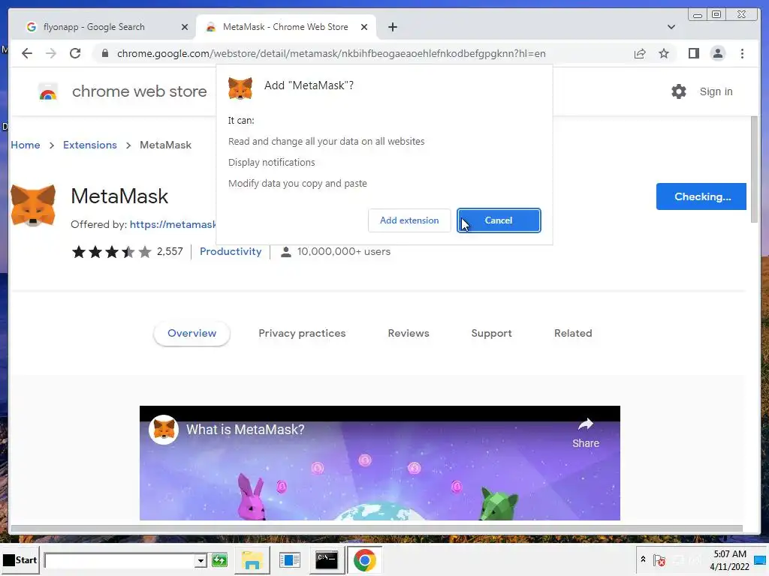Open the blue window app in taskbar
The image size is (769, 576).
(x=289, y=560)
